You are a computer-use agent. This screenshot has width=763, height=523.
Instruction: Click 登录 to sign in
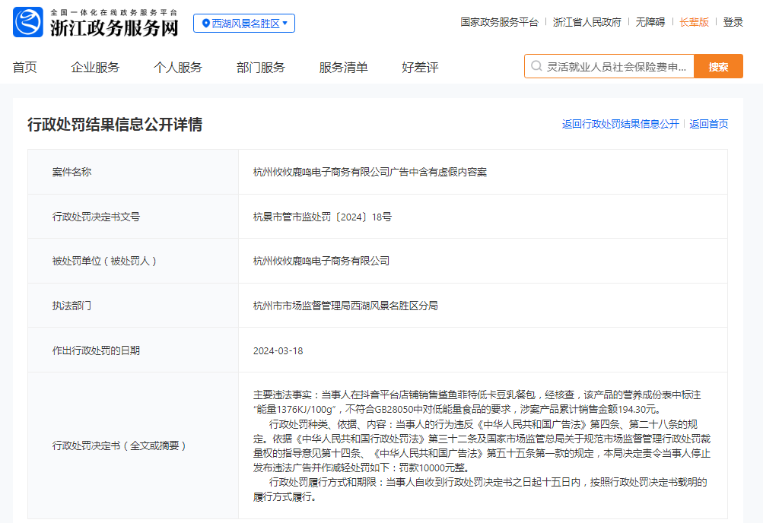[x=733, y=22]
